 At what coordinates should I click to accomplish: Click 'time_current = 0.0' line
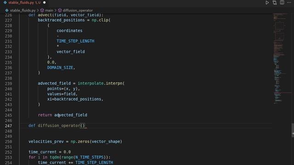point(50,152)
